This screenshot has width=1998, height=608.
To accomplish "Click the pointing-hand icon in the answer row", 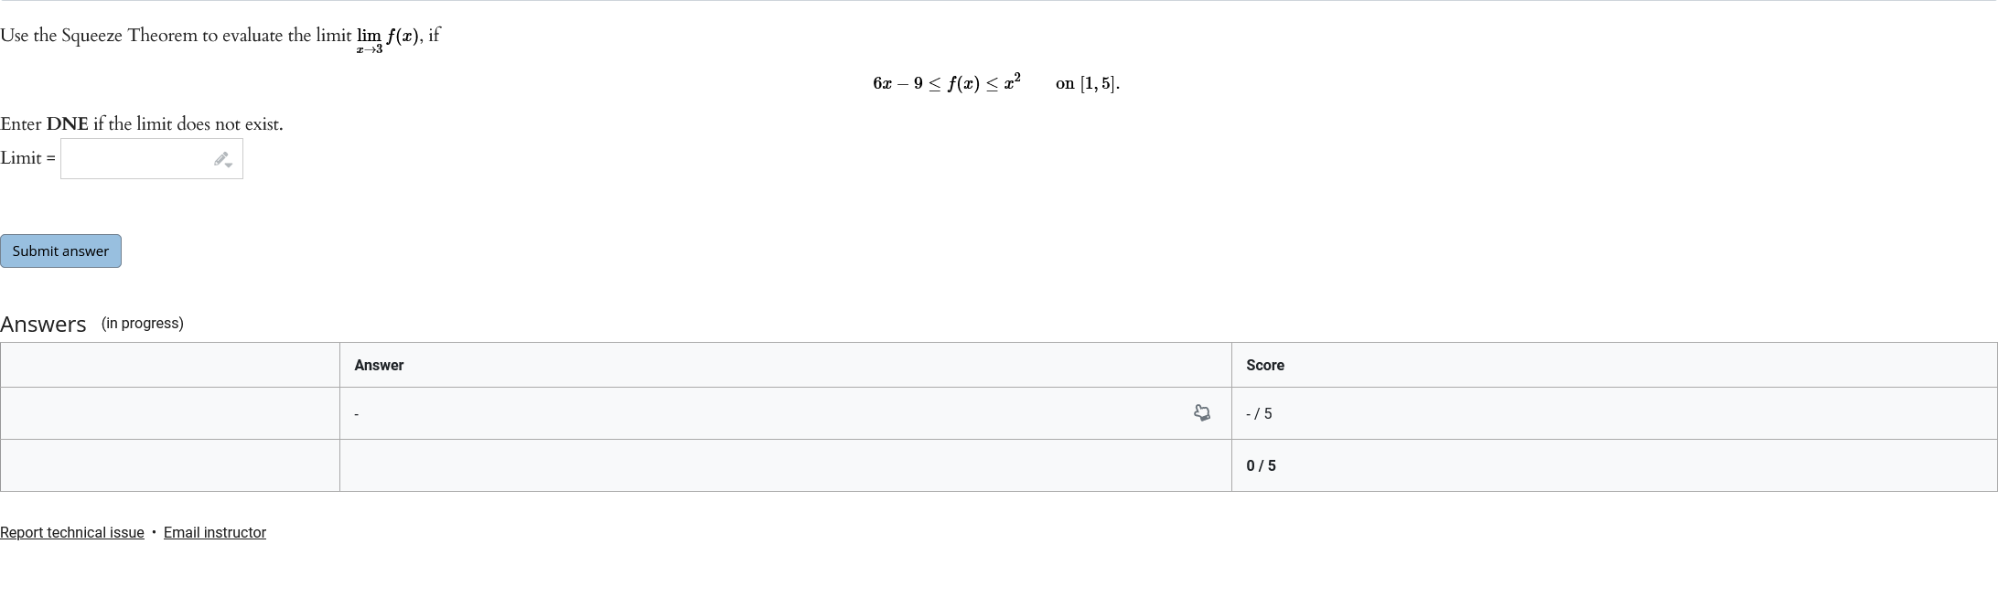I will [x=1202, y=413].
